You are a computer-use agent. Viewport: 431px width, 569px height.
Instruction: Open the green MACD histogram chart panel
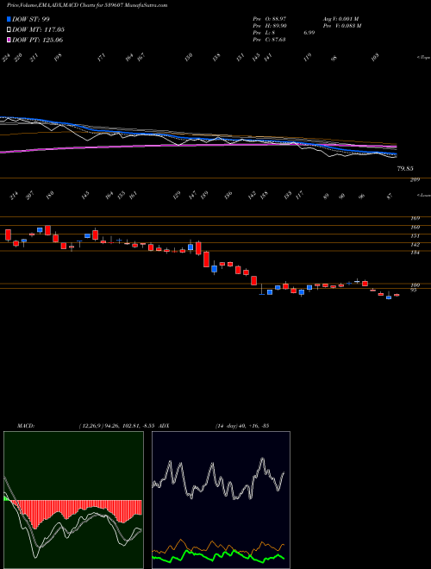tap(73, 500)
